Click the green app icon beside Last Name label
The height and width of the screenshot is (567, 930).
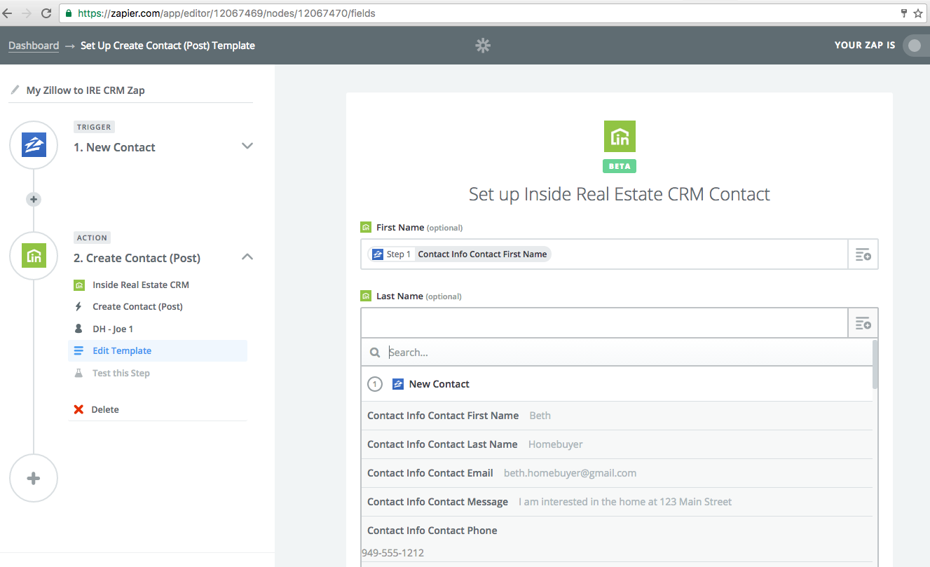click(365, 296)
